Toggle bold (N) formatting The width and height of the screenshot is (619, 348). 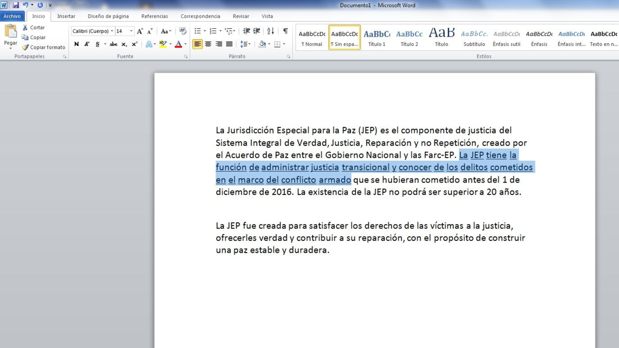76,44
